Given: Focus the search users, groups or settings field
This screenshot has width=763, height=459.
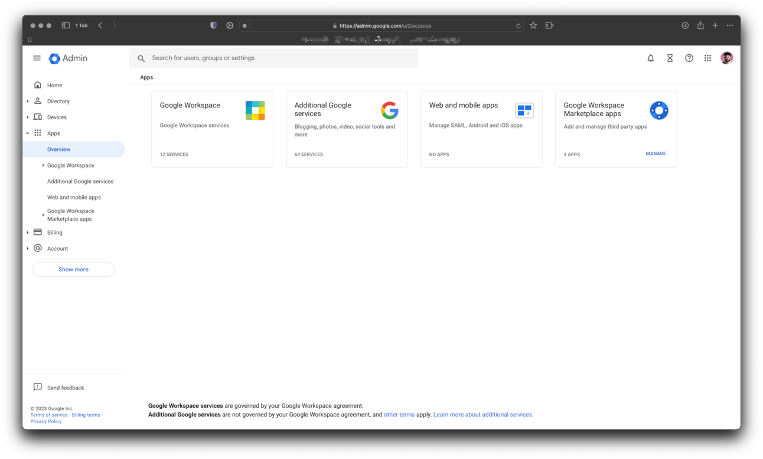Looking at the screenshot, I should 274,58.
